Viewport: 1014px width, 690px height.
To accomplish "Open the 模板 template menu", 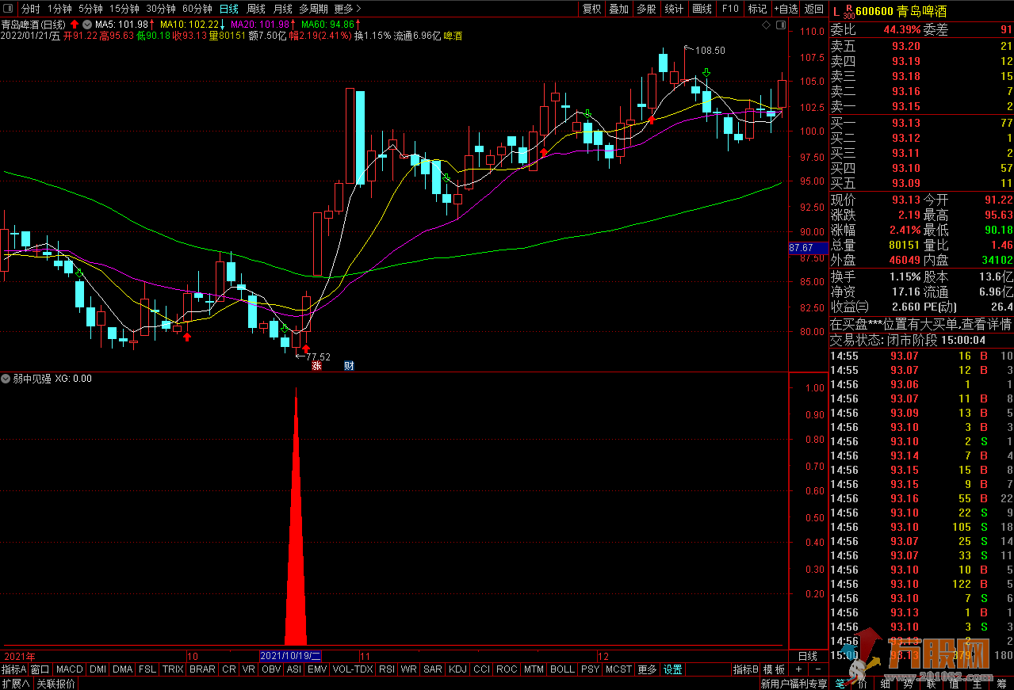I will point(774,669).
